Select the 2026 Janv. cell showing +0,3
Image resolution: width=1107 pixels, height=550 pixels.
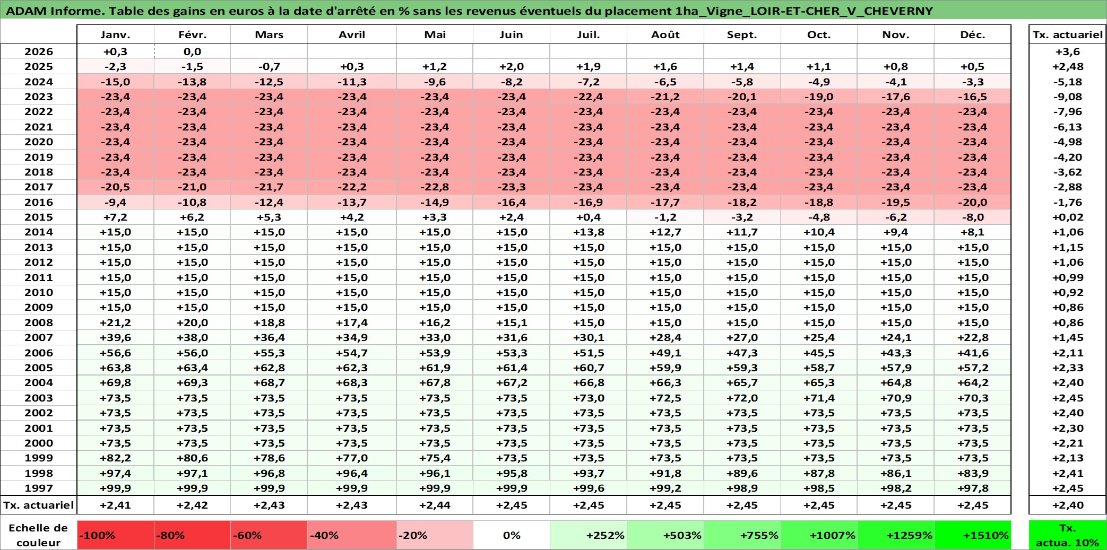(116, 51)
